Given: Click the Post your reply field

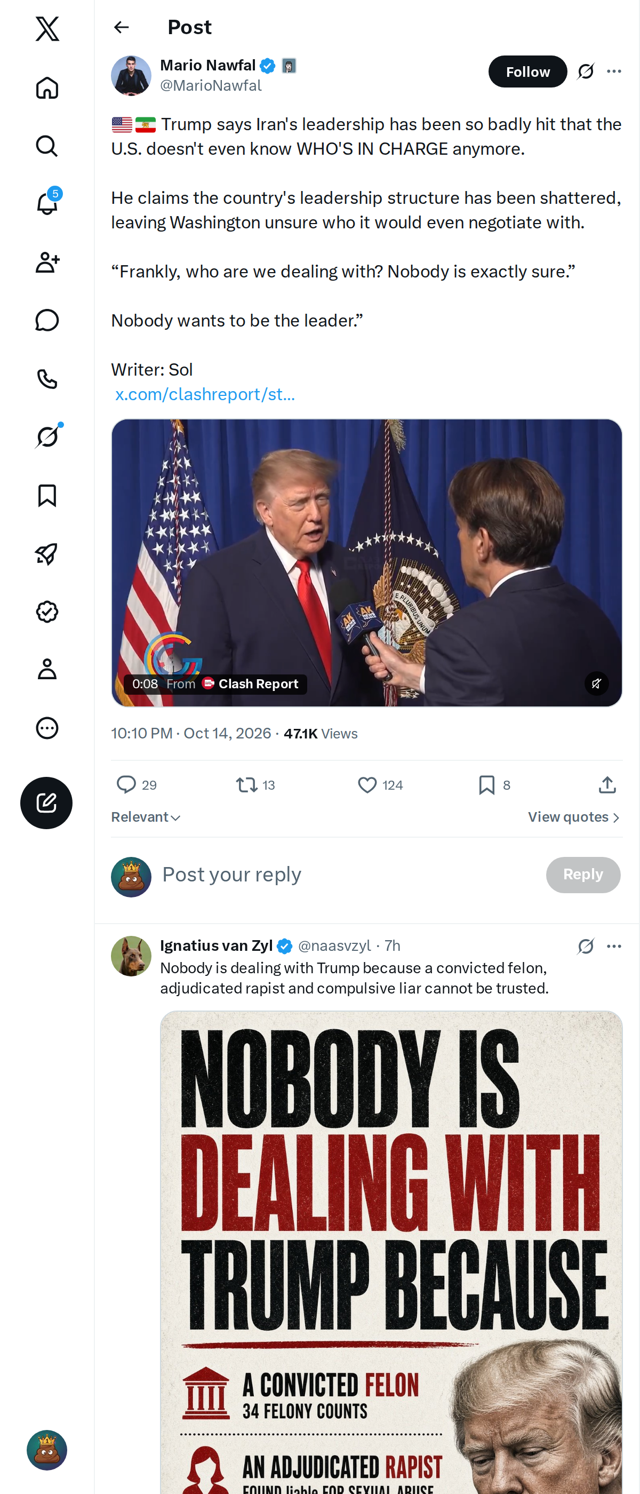Looking at the screenshot, I should coord(348,875).
